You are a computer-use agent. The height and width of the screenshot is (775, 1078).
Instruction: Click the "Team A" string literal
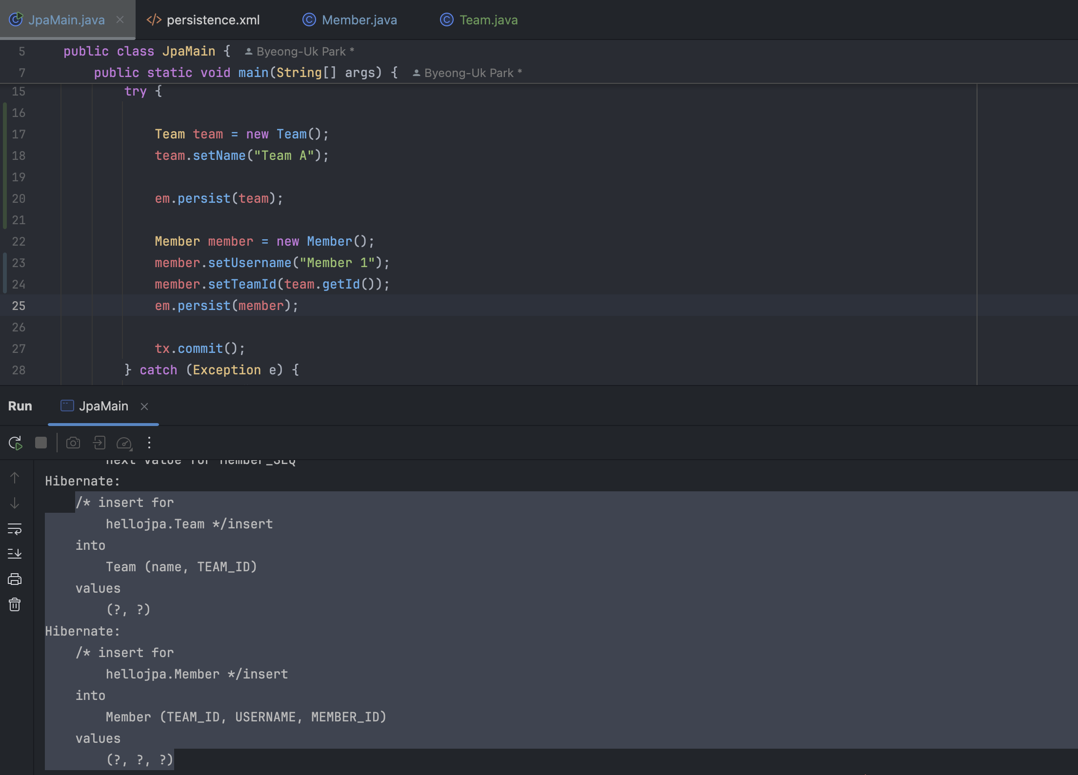(x=284, y=155)
